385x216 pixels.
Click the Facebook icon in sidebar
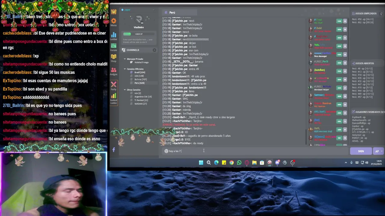[x=113, y=149]
